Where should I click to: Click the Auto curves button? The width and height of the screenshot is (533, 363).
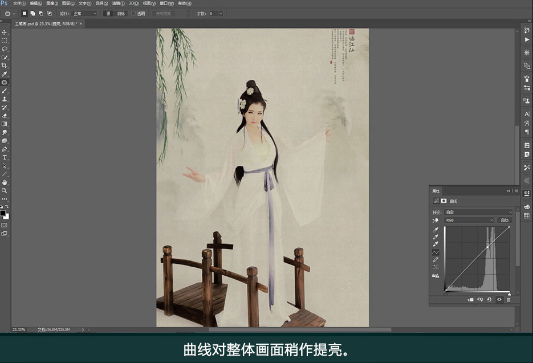tap(504, 220)
